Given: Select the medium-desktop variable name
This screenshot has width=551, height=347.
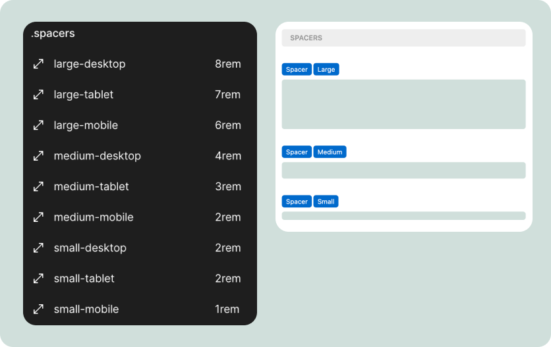Looking at the screenshot, I should (98, 156).
